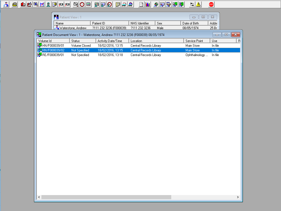The width and height of the screenshot is (281, 211).
Task: Click the Ophthalmology service point cell
Action: click(x=196, y=55)
